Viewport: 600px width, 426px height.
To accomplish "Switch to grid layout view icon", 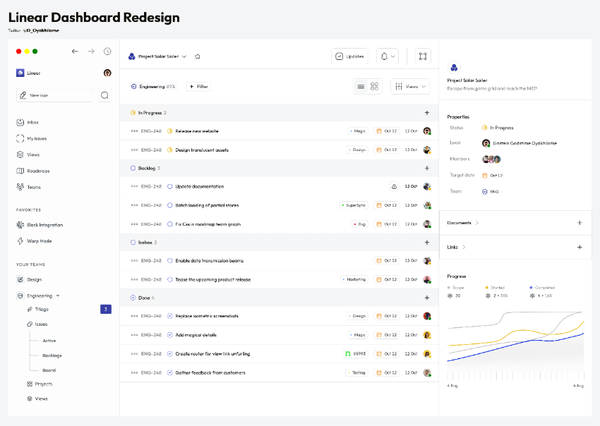I will coord(375,86).
